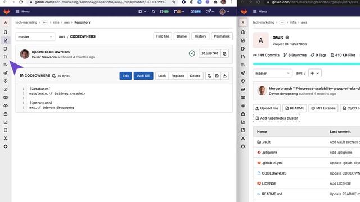Open 6 Branches link in right window
360x202 pixels.
[x=295, y=55]
